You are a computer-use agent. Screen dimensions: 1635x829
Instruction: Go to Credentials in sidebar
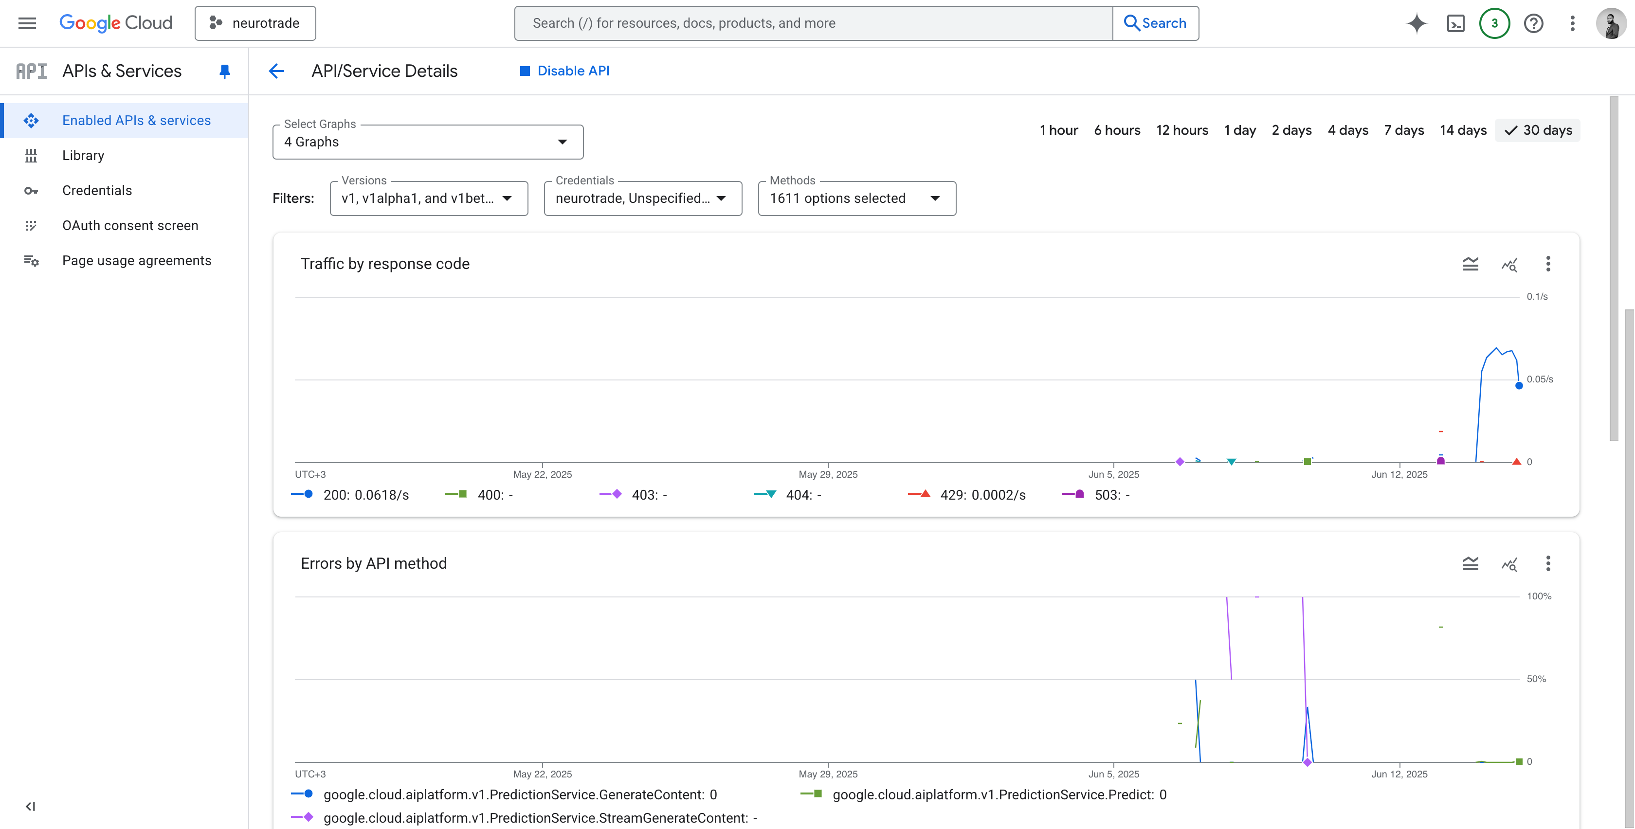[x=96, y=190]
